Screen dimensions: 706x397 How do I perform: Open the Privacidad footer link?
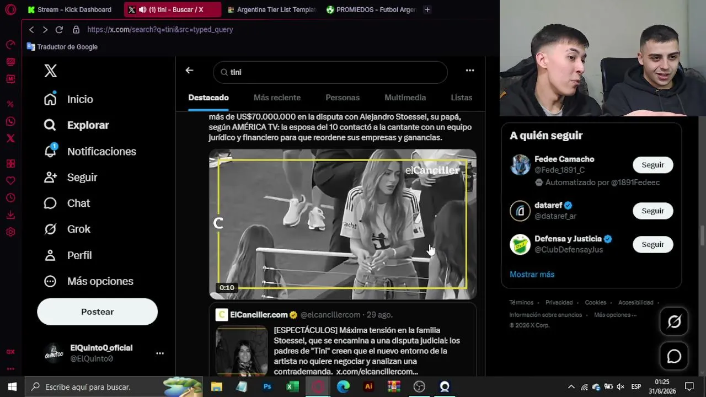pyautogui.click(x=559, y=303)
